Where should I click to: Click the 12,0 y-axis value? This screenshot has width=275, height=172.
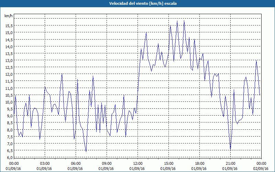9,74
